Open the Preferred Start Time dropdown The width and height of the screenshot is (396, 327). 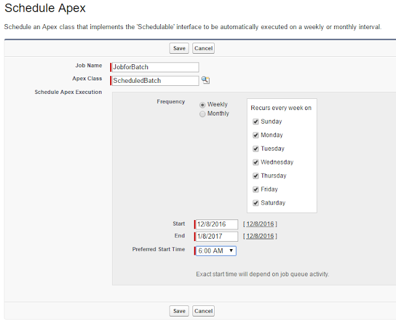point(215,251)
